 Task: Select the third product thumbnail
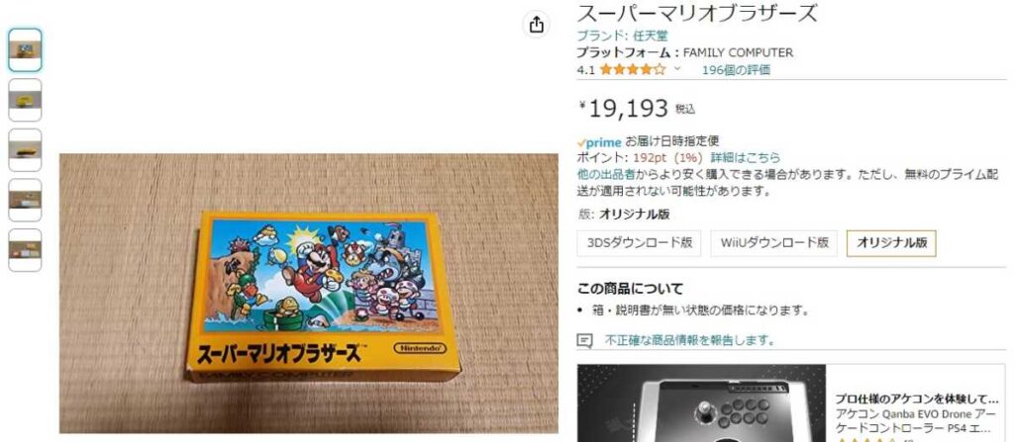click(x=25, y=150)
